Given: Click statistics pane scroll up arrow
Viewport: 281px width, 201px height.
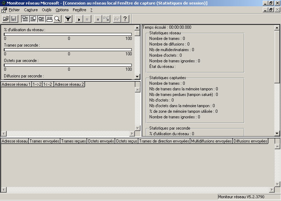Looking at the screenshot, I should point(277,28).
